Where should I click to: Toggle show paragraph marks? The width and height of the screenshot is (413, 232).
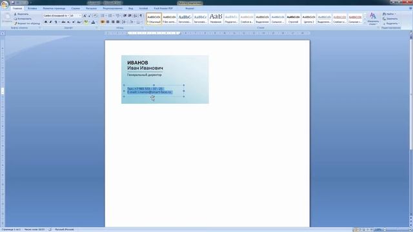(x=141, y=15)
